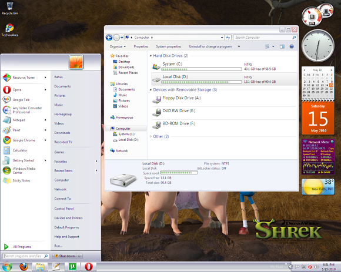Open Devices and Printers
Screen dimensions: 341x272
click(69, 218)
